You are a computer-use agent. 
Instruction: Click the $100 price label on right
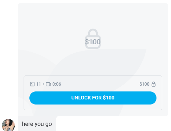tap(144, 84)
